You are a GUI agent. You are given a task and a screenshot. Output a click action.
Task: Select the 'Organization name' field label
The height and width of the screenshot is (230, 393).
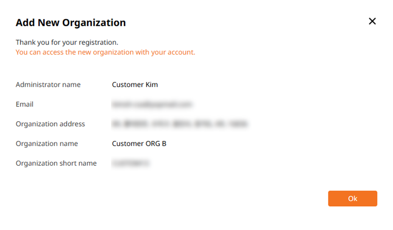47,143
